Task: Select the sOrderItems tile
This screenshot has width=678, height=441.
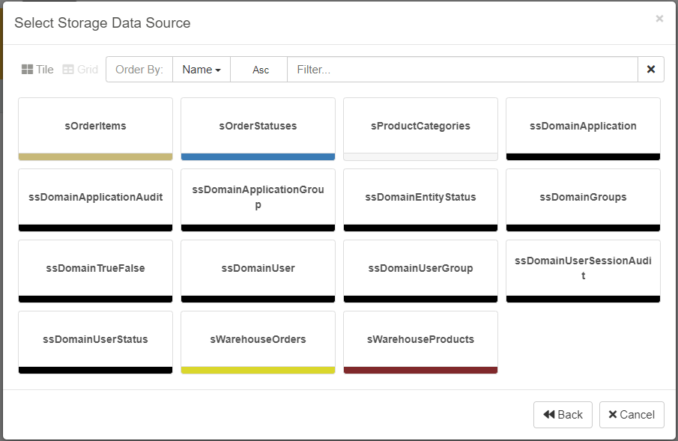Action: click(95, 126)
